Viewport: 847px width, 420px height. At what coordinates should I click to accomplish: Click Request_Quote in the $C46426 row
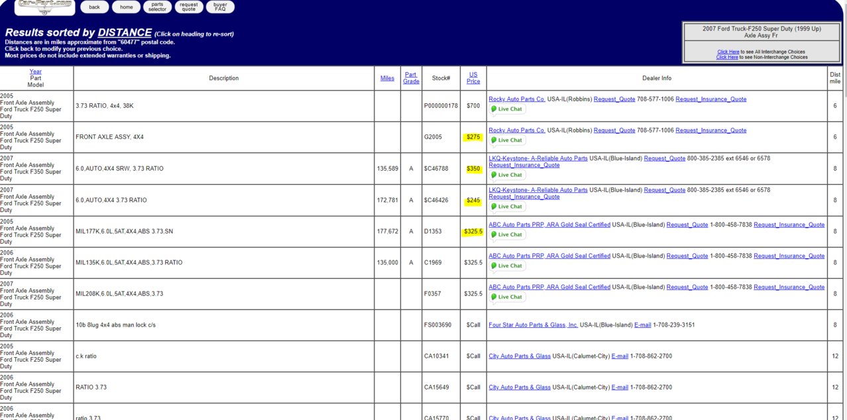point(665,190)
